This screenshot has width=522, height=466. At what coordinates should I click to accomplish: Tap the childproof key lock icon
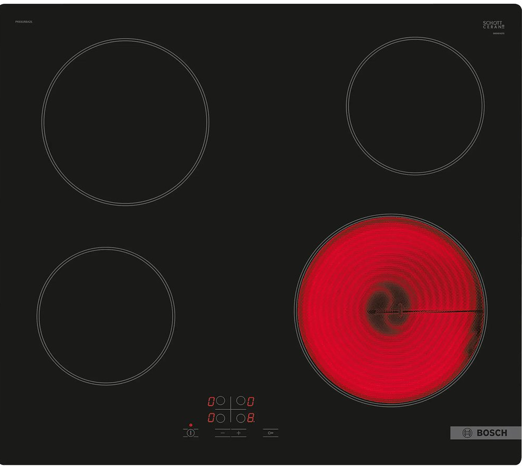coord(270,433)
